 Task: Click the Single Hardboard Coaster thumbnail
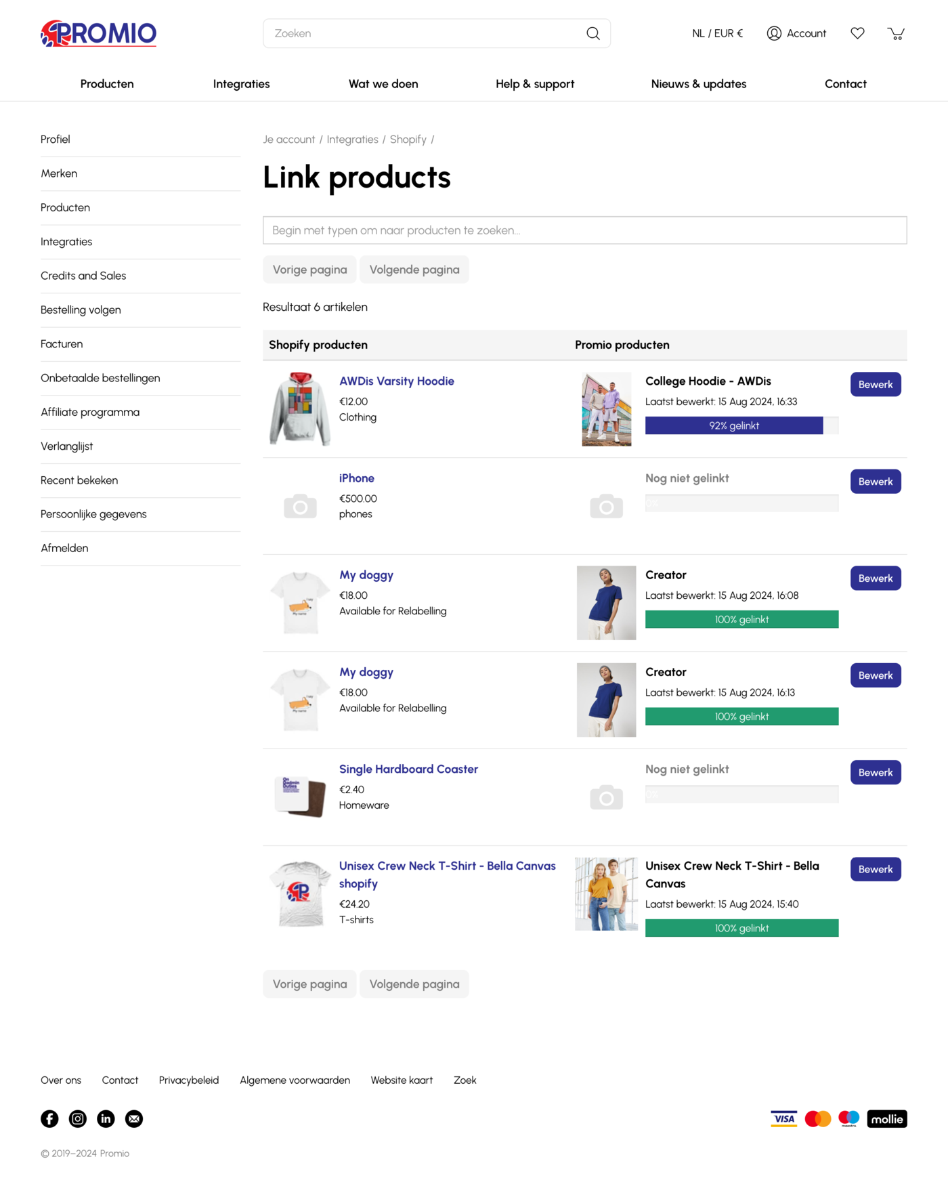(300, 797)
